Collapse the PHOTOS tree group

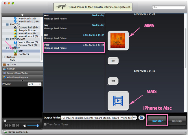click(x=8, y=24)
